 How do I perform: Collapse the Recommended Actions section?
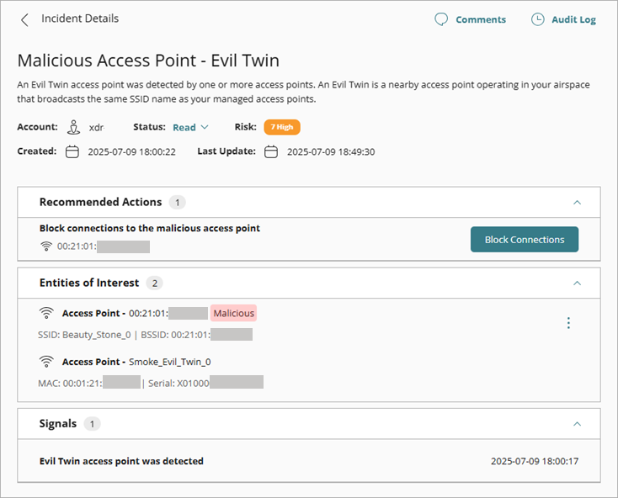click(x=577, y=203)
